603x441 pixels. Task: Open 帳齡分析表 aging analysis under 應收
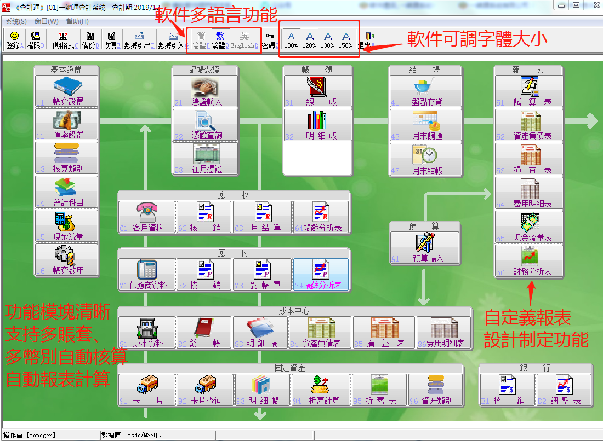320,217
